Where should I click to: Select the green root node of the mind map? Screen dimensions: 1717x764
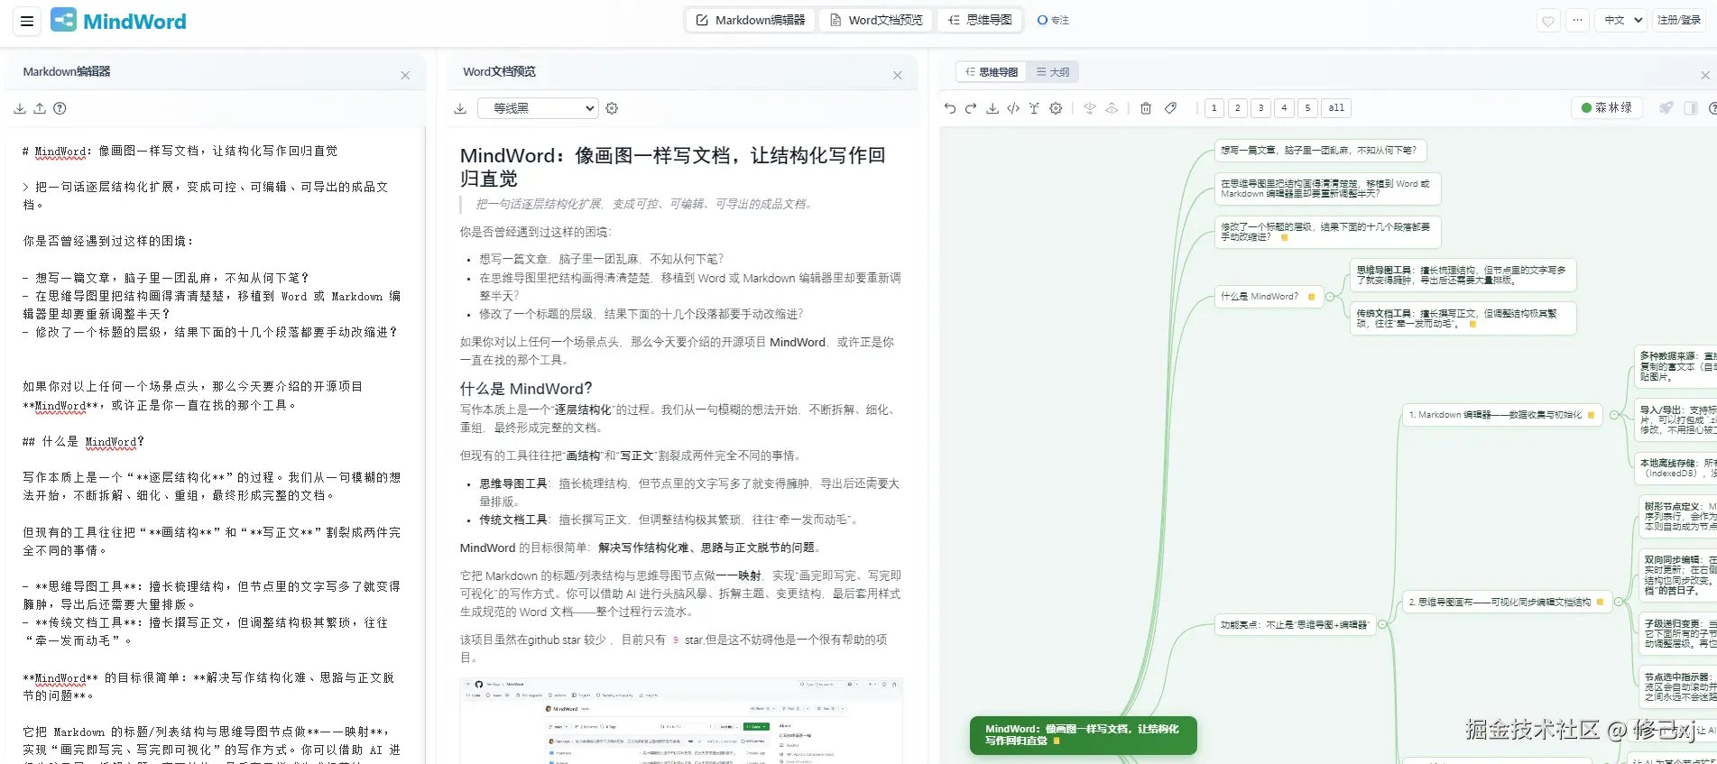1084,735
